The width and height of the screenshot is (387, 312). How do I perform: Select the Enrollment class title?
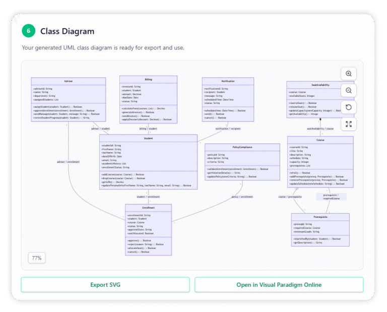click(x=148, y=208)
